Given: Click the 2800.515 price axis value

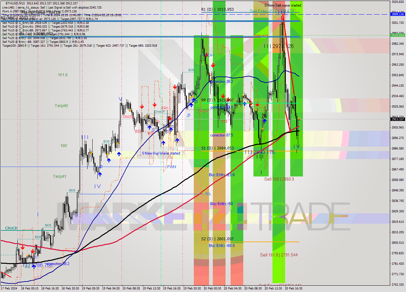Looking at the screenshot, I should pos(397,243).
